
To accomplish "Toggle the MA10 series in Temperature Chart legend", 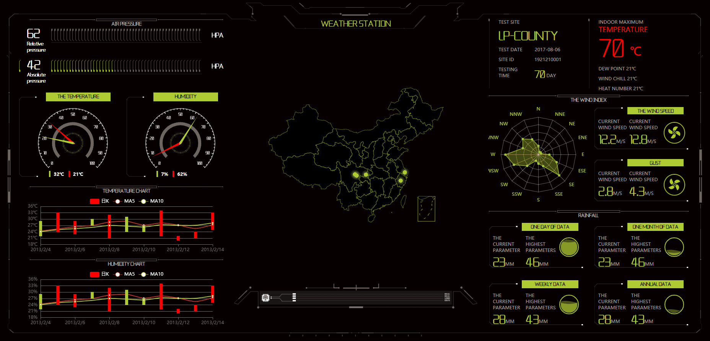I will tap(151, 201).
